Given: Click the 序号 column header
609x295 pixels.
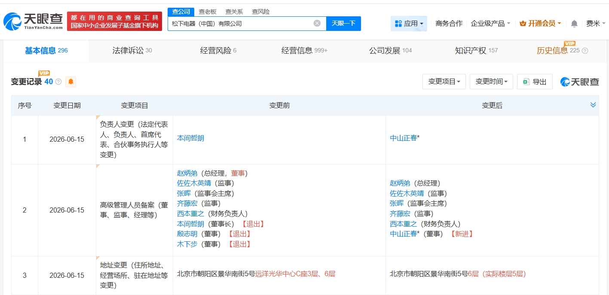Looking at the screenshot, I should point(24,106).
